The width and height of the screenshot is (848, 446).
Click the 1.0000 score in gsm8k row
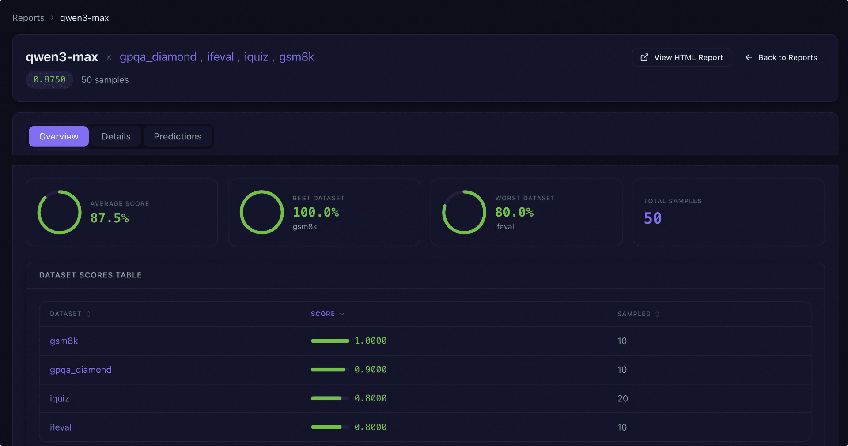[371, 341]
